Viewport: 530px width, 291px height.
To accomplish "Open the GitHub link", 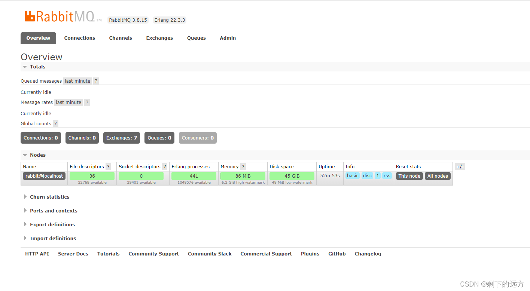I will point(337,254).
